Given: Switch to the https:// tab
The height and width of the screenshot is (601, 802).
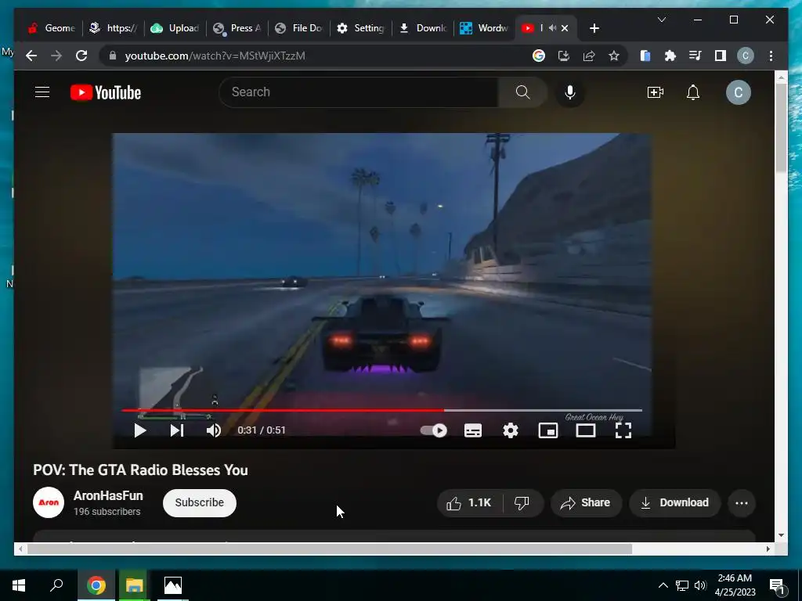Looking at the screenshot, I should (113, 28).
